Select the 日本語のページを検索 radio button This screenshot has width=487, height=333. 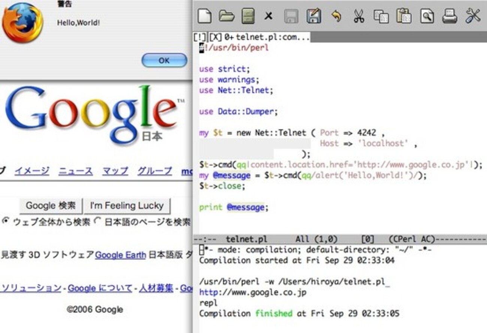(98, 221)
